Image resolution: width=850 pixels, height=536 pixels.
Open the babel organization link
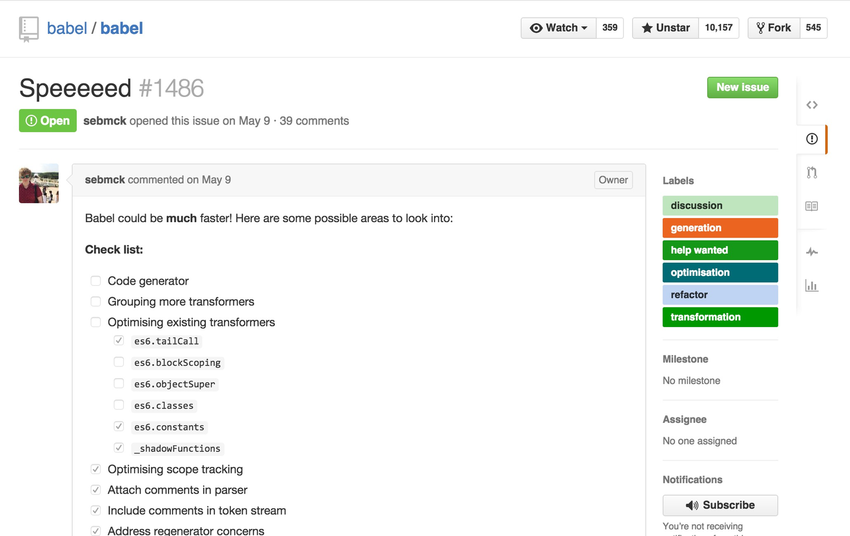[67, 29]
